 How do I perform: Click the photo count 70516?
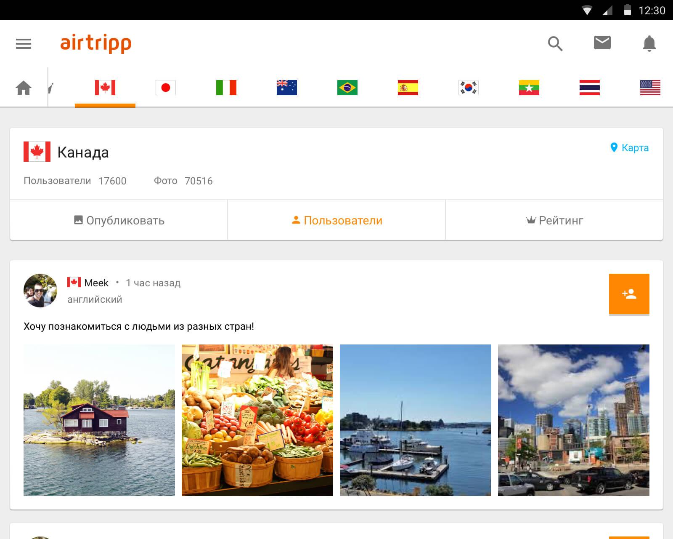[199, 181]
